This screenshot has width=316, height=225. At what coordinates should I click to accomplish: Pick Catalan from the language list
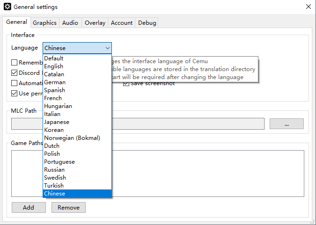click(x=77, y=74)
